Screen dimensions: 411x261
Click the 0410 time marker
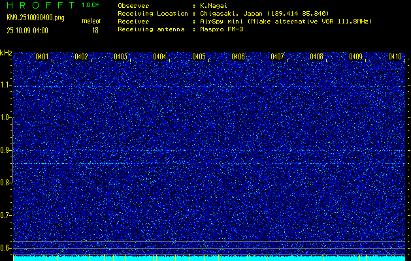(x=395, y=57)
